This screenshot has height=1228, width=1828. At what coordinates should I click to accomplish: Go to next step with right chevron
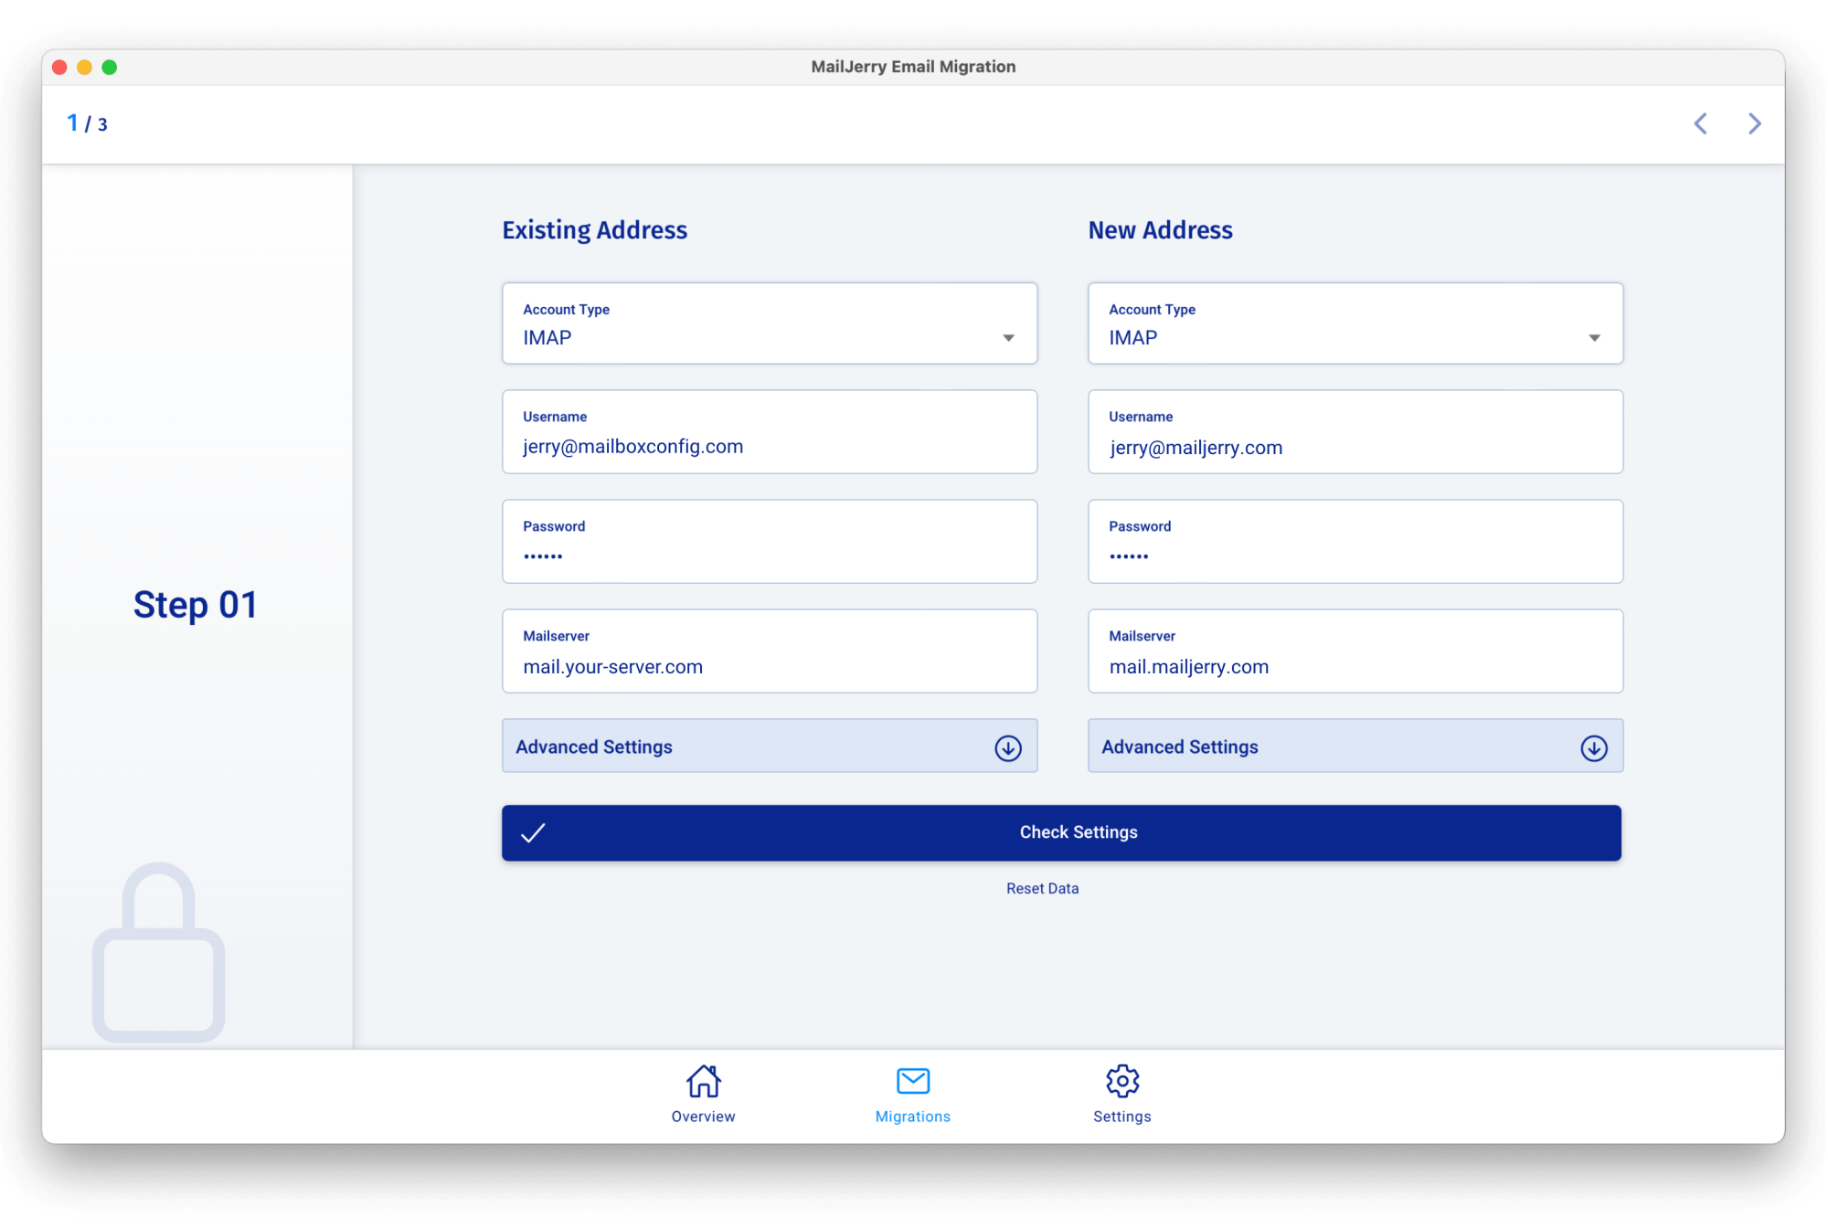coord(1754,123)
